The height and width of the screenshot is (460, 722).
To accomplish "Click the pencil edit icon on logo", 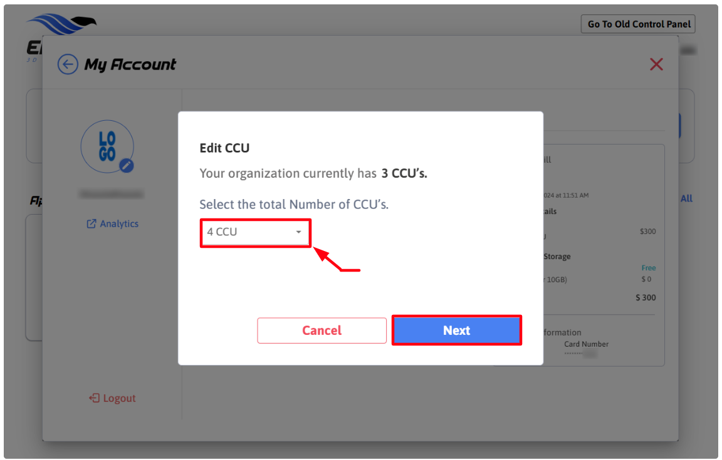I will point(127,165).
